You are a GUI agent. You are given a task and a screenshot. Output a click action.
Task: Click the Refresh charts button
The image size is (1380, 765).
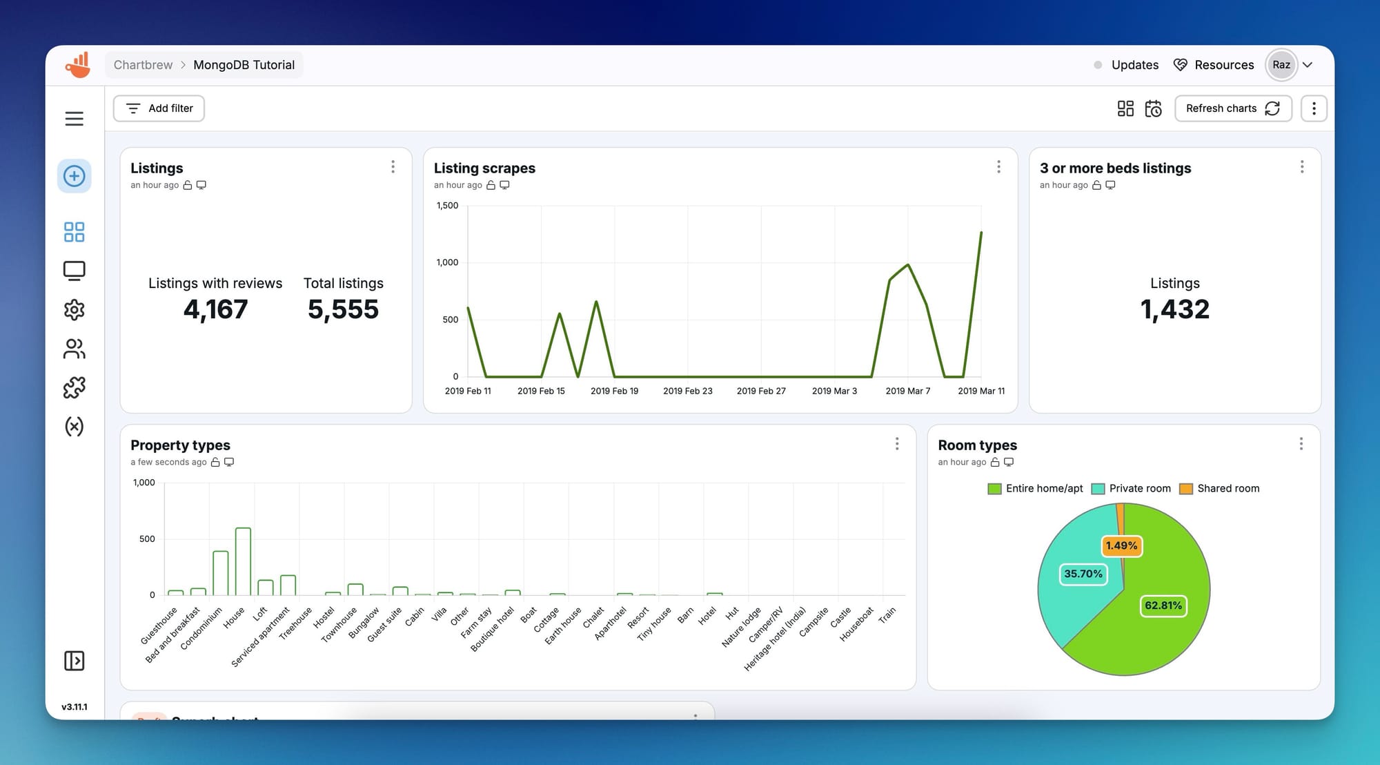pos(1233,108)
